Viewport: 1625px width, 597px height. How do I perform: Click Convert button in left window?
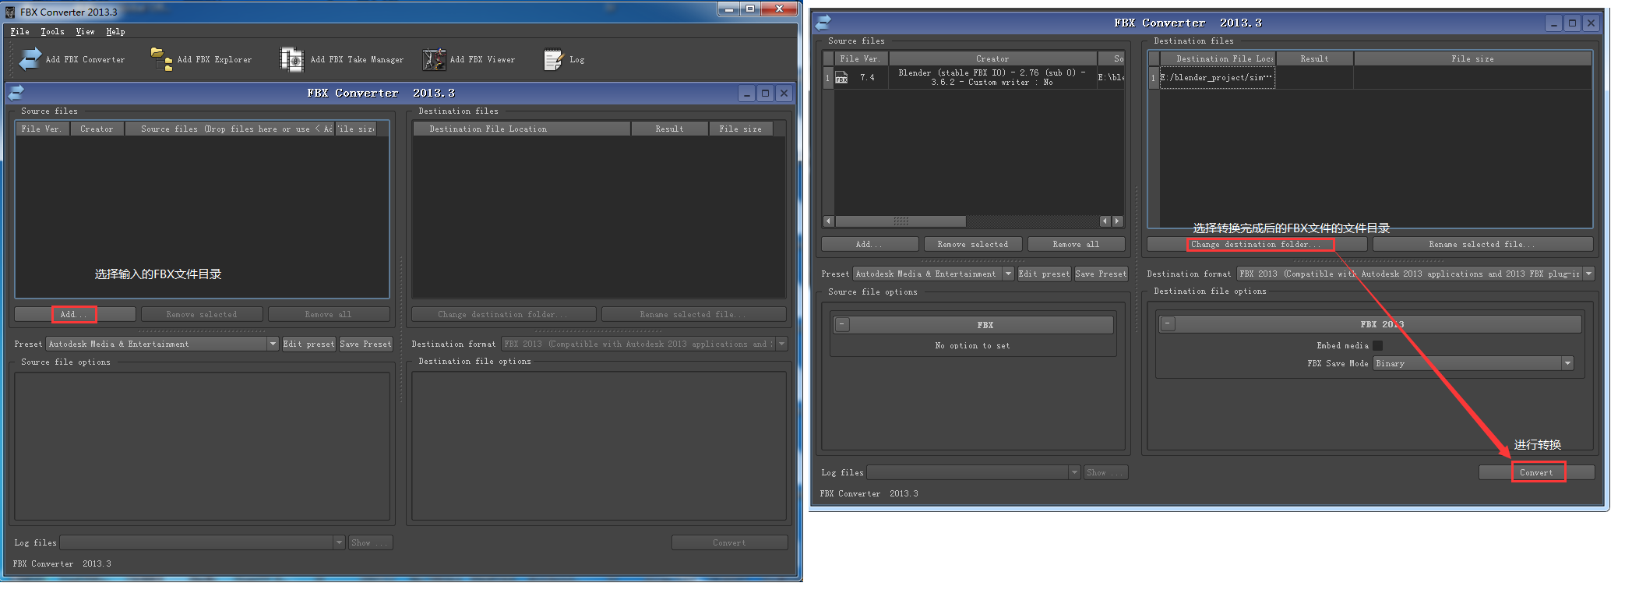click(729, 542)
